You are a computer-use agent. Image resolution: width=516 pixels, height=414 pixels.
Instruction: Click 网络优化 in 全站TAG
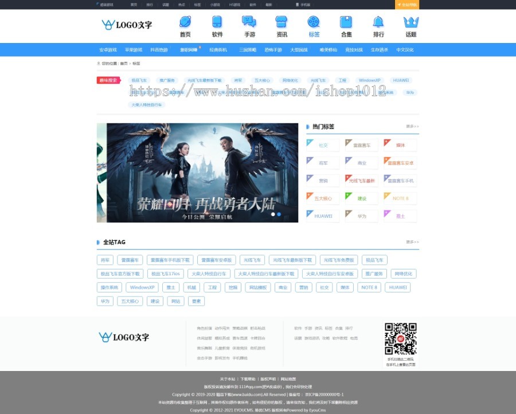pyautogui.click(x=404, y=274)
